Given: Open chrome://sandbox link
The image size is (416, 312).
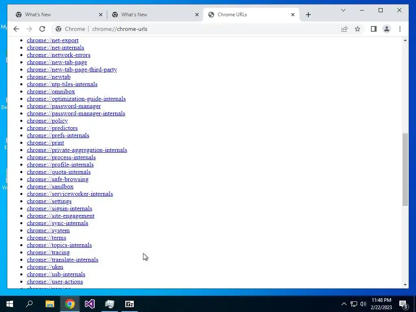Looking at the screenshot, I should [50, 186].
